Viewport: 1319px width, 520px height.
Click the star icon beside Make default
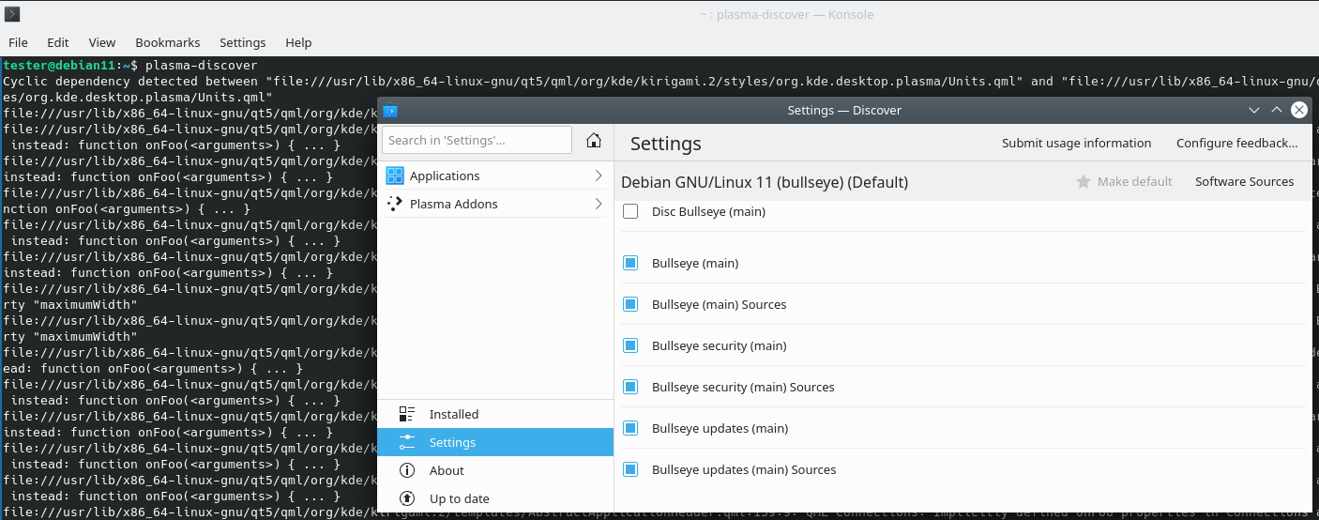tap(1084, 181)
